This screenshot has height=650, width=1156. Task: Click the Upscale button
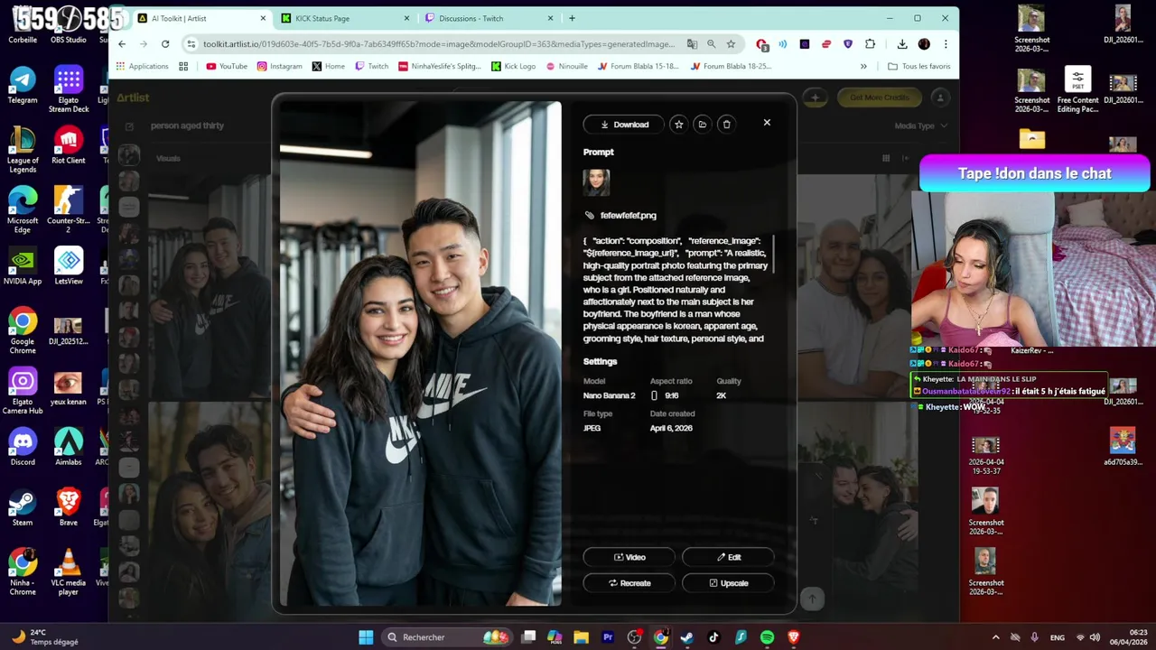728,583
